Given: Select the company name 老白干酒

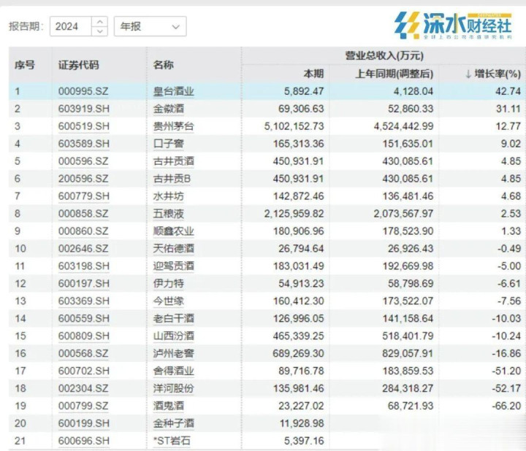Looking at the screenshot, I should 173,318.
